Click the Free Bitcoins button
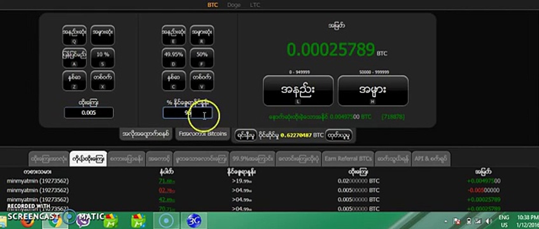The image size is (539, 229). pyautogui.click(x=203, y=134)
